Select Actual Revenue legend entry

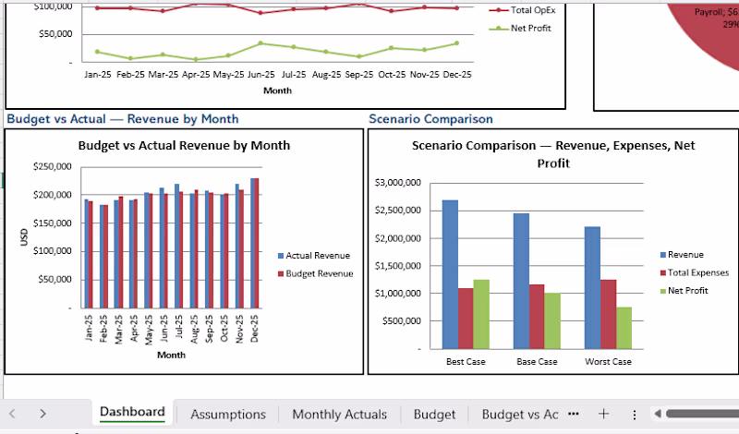point(314,256)
